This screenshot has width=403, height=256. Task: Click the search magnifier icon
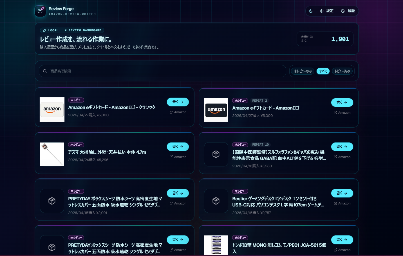pos(45,71)
